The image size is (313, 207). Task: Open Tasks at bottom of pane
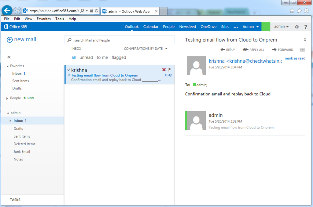click(15, 200)
